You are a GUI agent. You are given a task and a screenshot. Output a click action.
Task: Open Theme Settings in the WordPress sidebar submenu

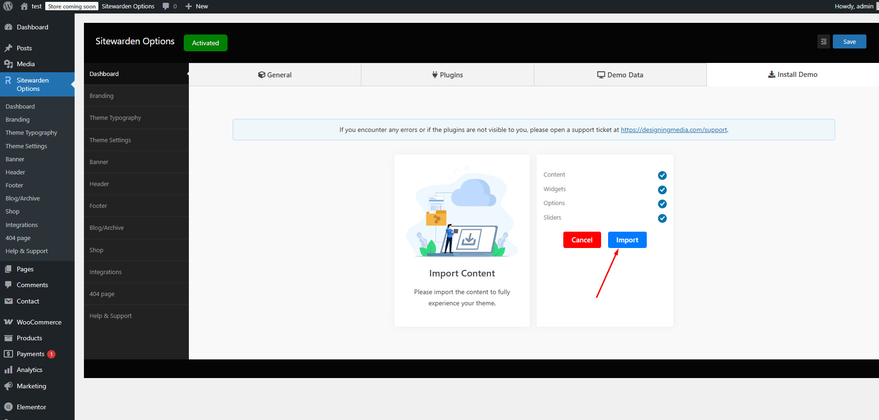[27, 146]
